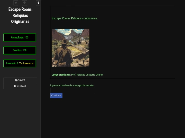Image resolution: width=185 pixels, height=138 pixels.
Task: Click the Inventario: 0 text
Action: (12, 63)
